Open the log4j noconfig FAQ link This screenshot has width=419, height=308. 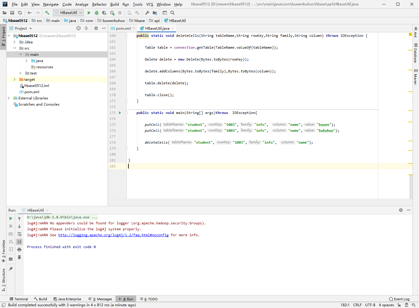(x=113, y=235)
